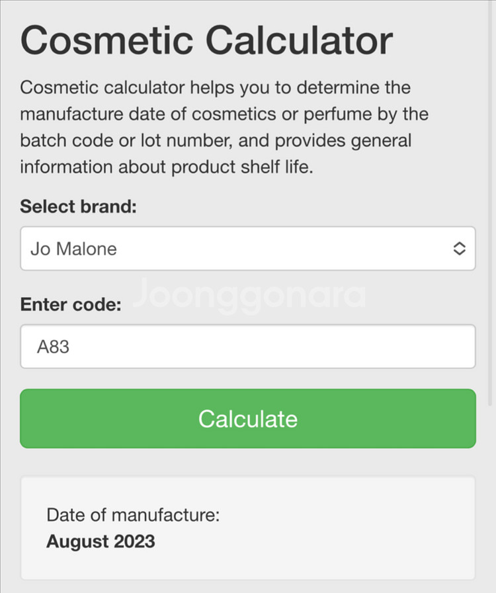Viewport: 496px width, 593px height.
Task: Click the word "Calculator" in the heading
Action: pyautogui.click(x=299, y=40)
